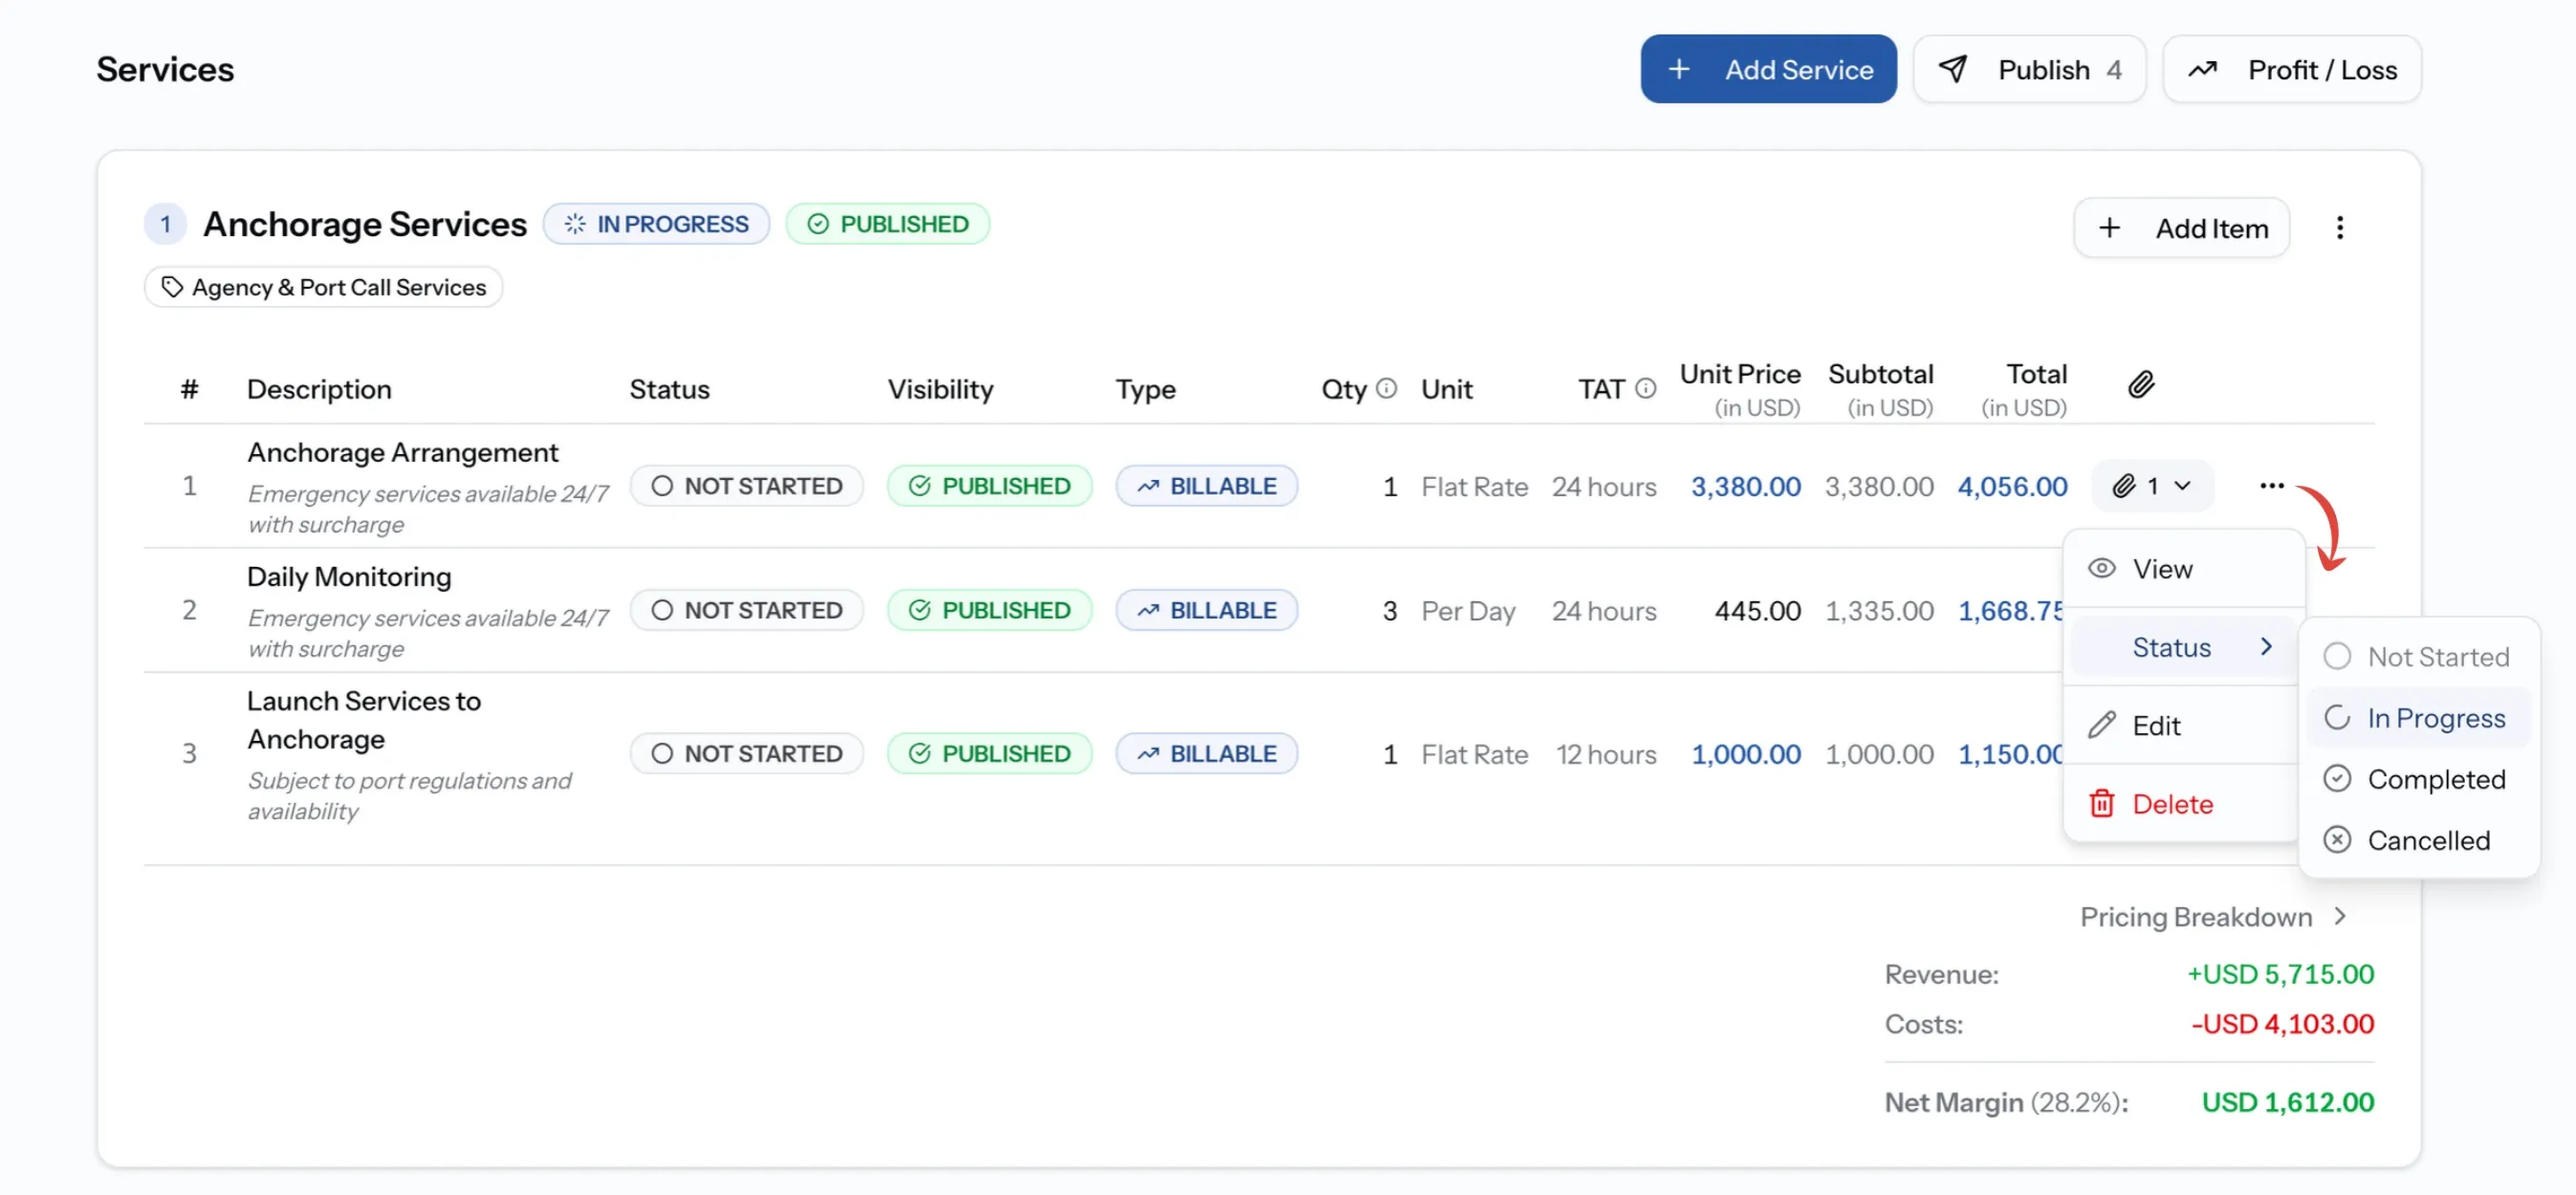Open the Profit / Loss view
The image size is (2576, 1195).
2291,69
